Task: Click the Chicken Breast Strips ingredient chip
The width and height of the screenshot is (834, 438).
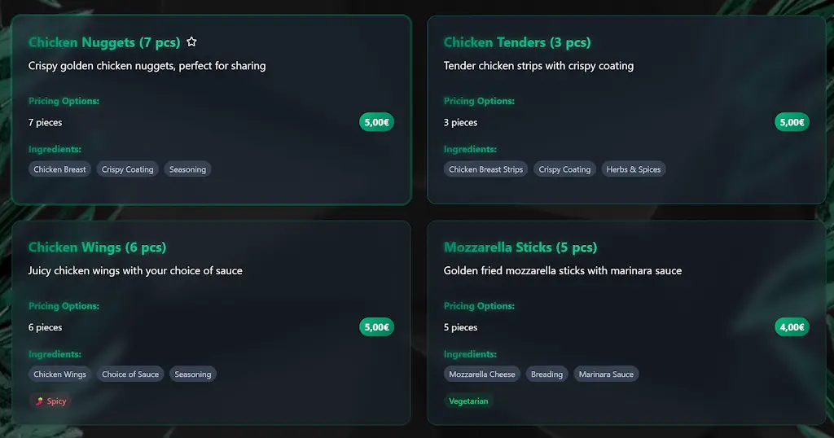Action: 485,169
